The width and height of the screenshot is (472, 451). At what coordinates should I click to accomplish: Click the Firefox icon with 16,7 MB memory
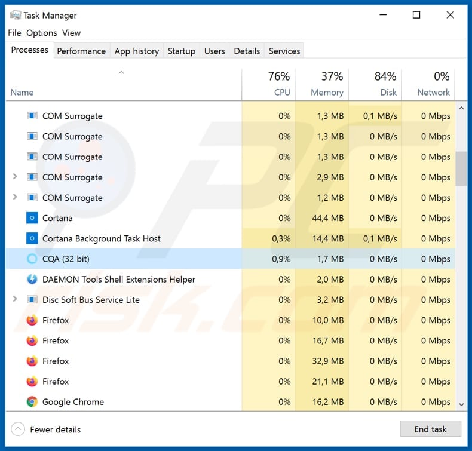click(x=32, y=340)
